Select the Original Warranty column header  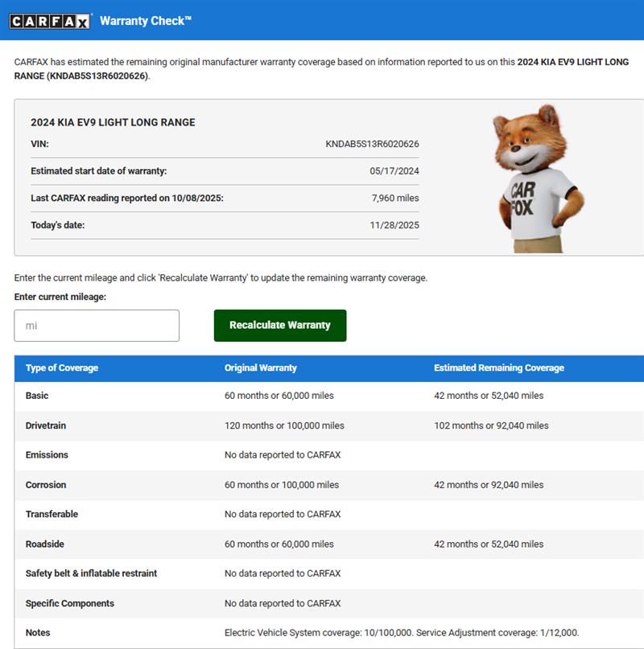pos(261,368)
